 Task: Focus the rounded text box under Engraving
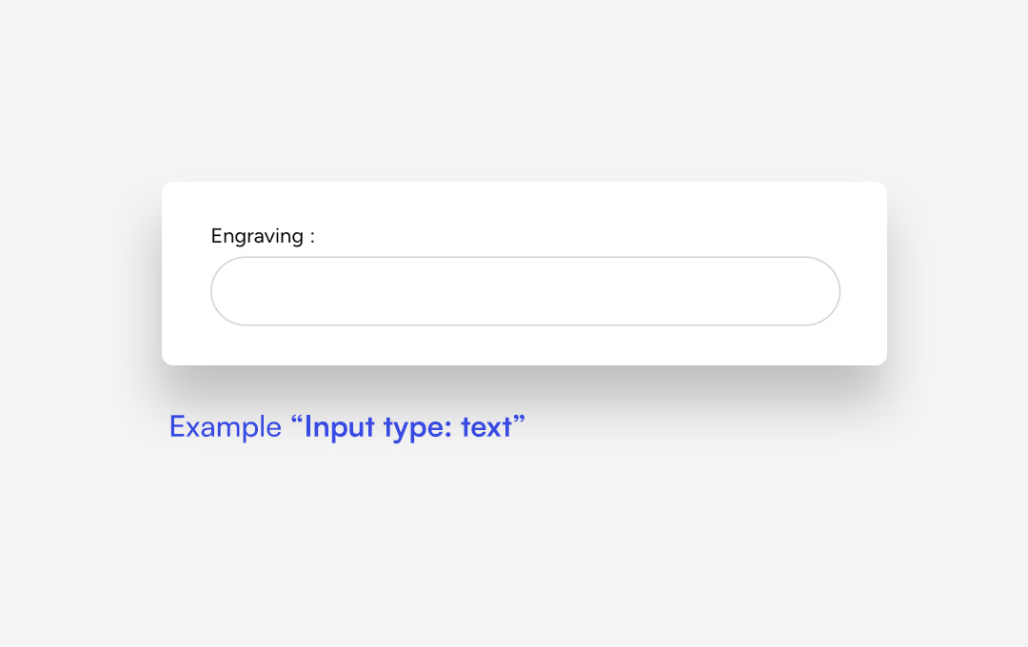tap(524, 291)
